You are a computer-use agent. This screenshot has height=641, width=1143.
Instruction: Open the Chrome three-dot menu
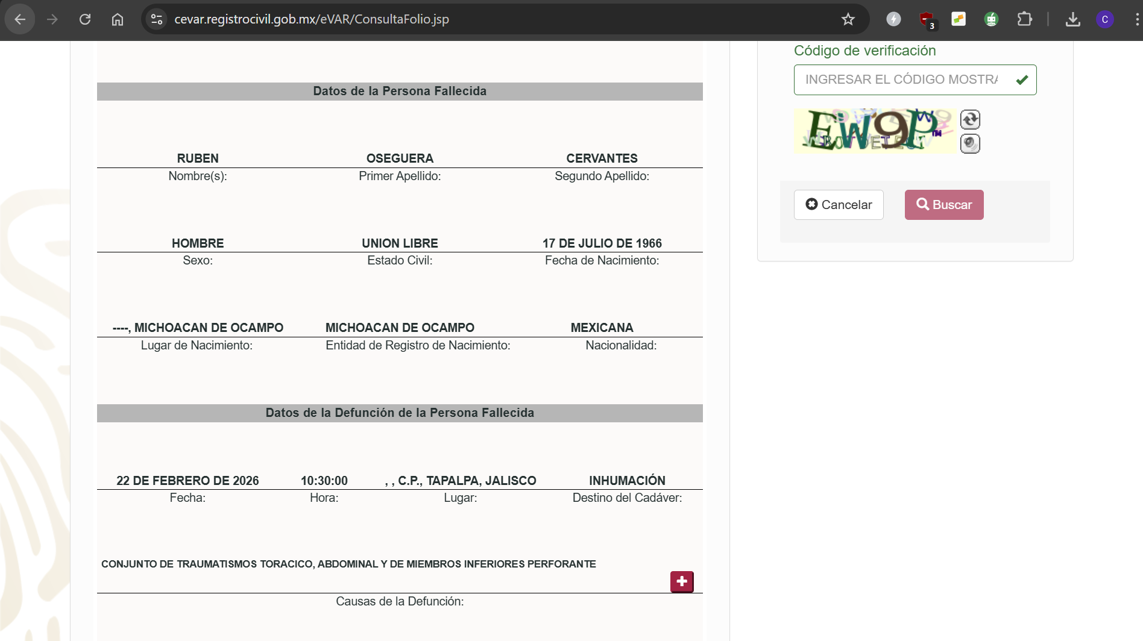pyautogui.click(x=1136, y=19)
